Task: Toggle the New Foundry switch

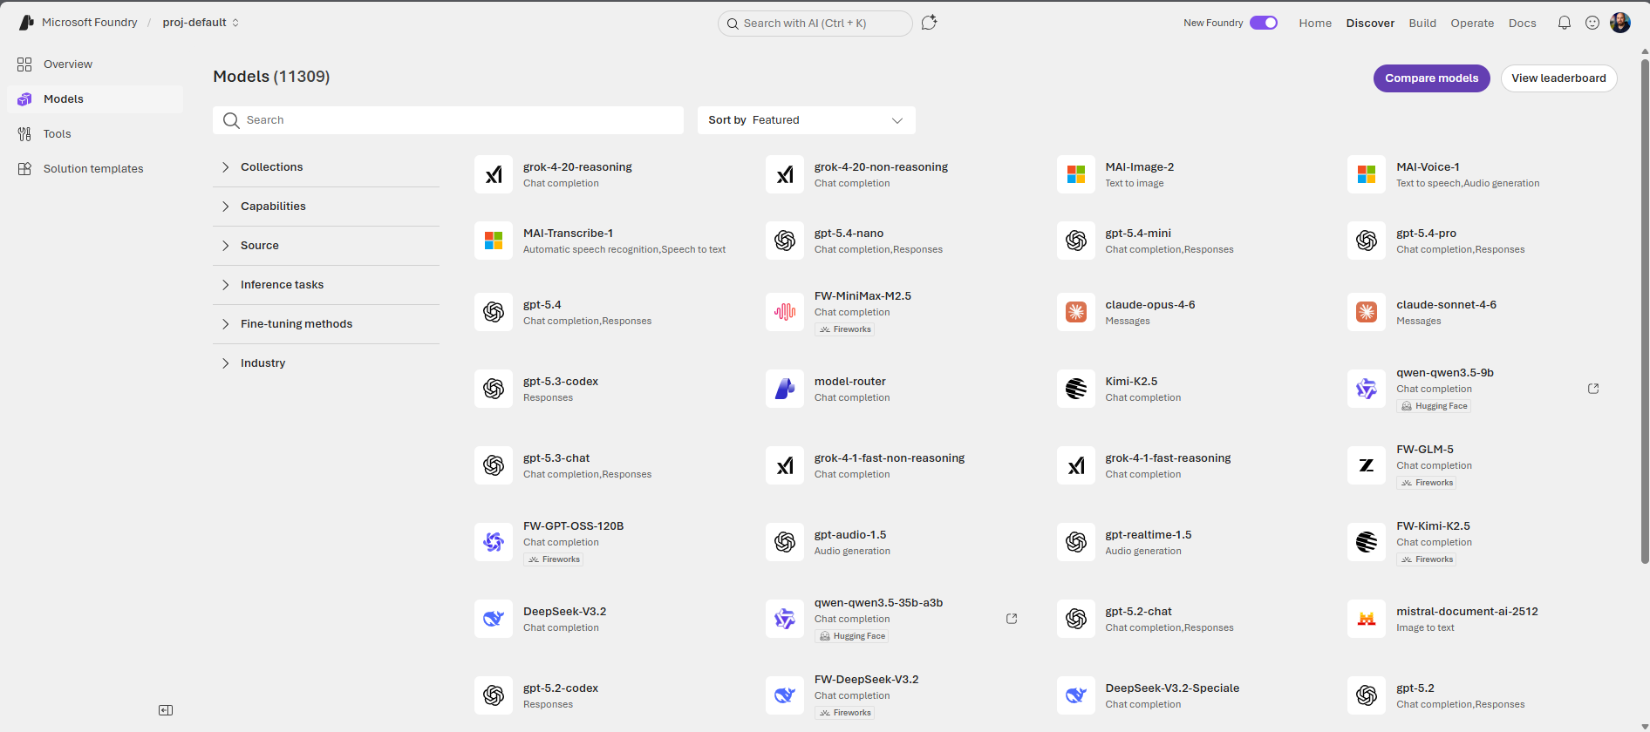Action: (x=1264, y=23)
